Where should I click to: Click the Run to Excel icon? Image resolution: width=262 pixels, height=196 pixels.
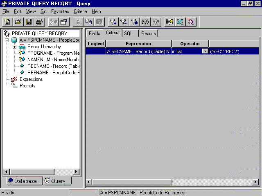point(180,22)
